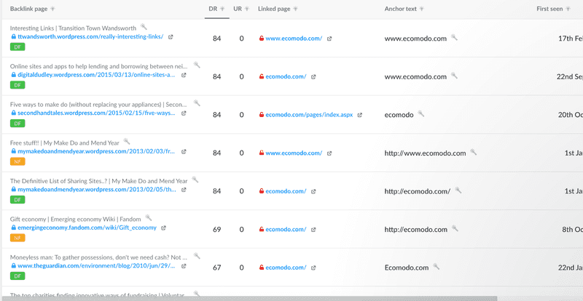This screenshot has width=583, height=301.
Task: Click info bulb icon next to DR header
Action: click(x=222, y=9)
